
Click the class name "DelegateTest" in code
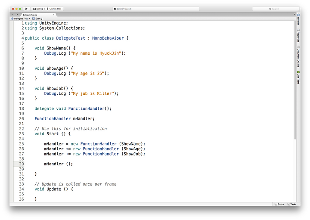tap(70, 38)
